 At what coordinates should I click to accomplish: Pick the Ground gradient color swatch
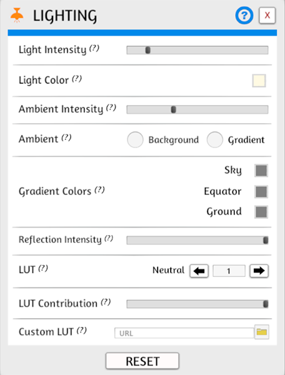point(261,212)
